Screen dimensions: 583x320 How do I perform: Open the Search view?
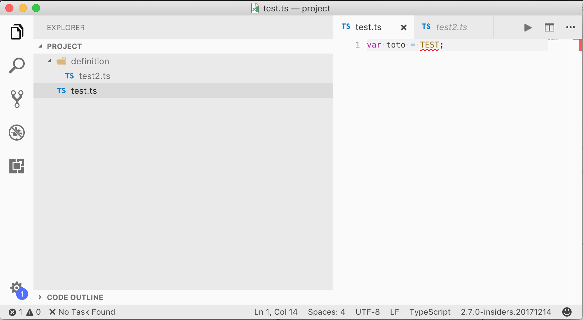coord(17,65)
